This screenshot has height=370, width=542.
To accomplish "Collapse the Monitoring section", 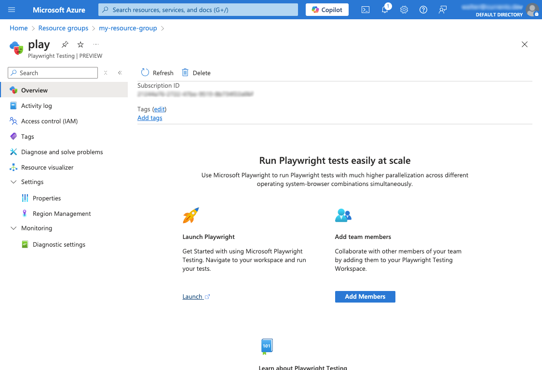I will [14, 228].
